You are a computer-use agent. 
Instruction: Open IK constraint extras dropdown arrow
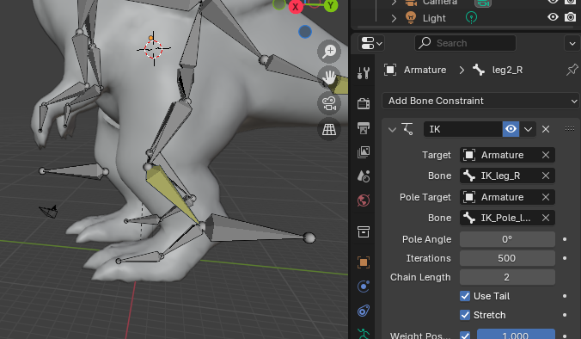[x=528, y=129]
